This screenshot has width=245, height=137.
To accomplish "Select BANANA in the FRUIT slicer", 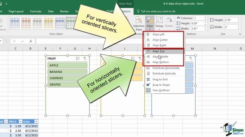I will click(x=67, y=72).
